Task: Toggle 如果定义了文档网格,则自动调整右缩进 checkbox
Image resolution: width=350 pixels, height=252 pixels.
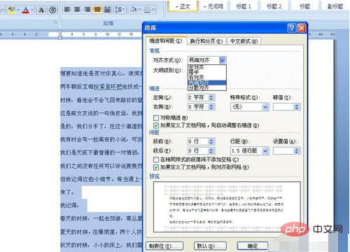Action: tap(156, 125)
